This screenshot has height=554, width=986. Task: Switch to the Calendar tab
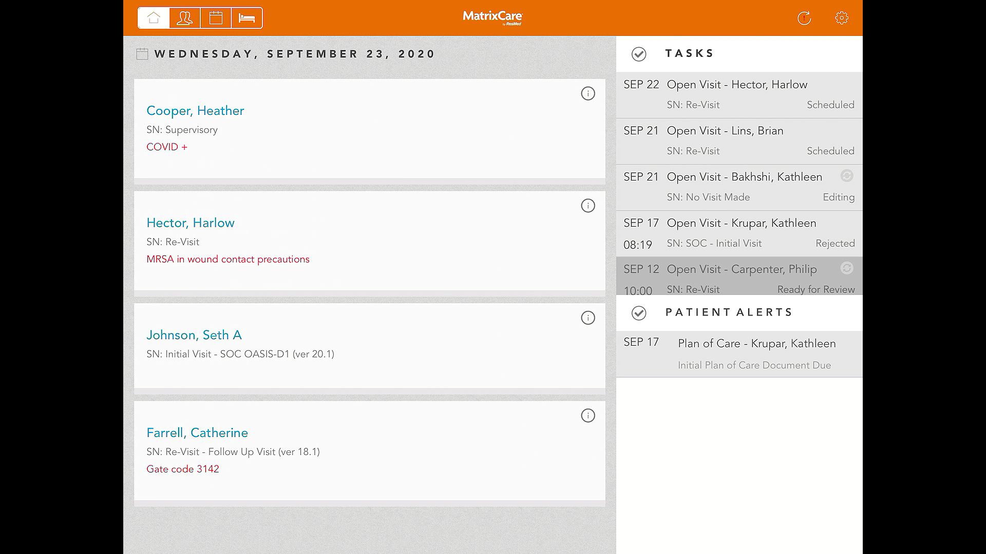pos(216,18)
